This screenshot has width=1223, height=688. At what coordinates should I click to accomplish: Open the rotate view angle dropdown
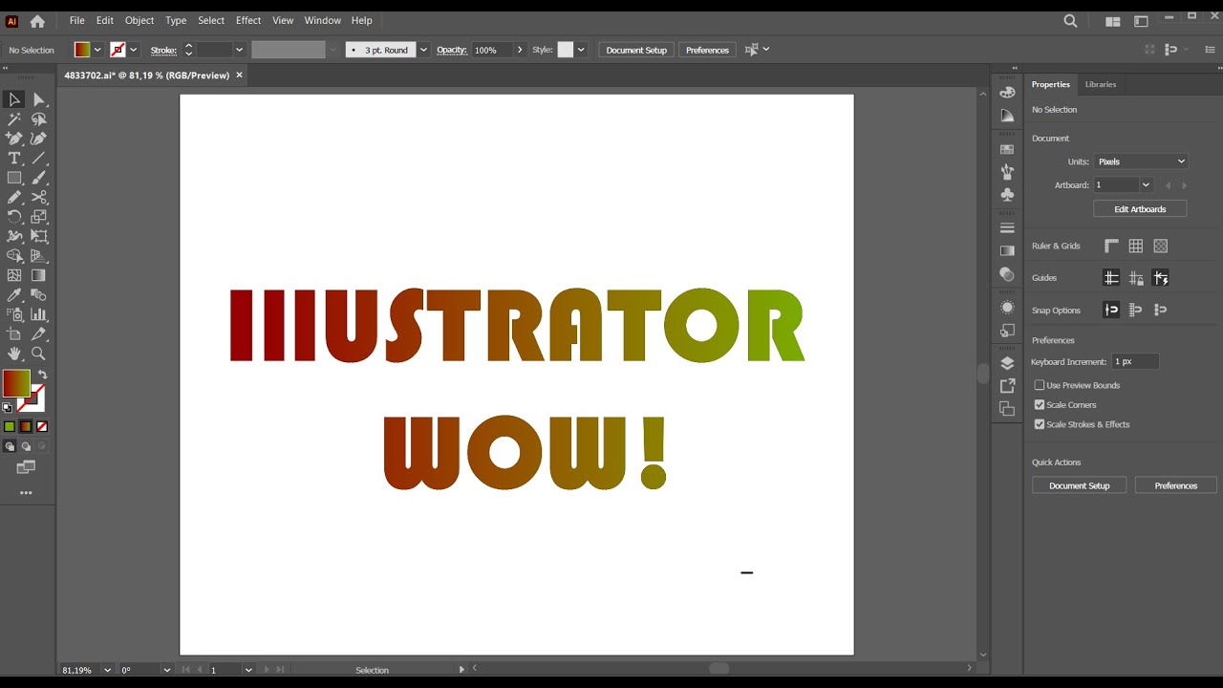point(167,670)
